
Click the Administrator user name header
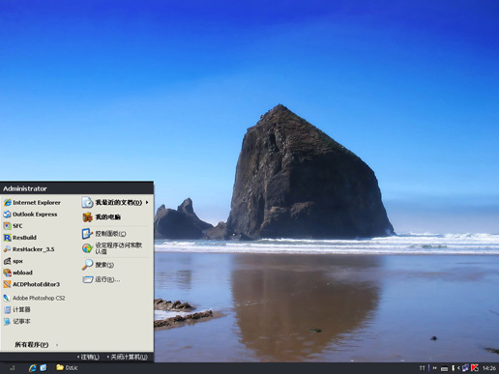point(25,188)
